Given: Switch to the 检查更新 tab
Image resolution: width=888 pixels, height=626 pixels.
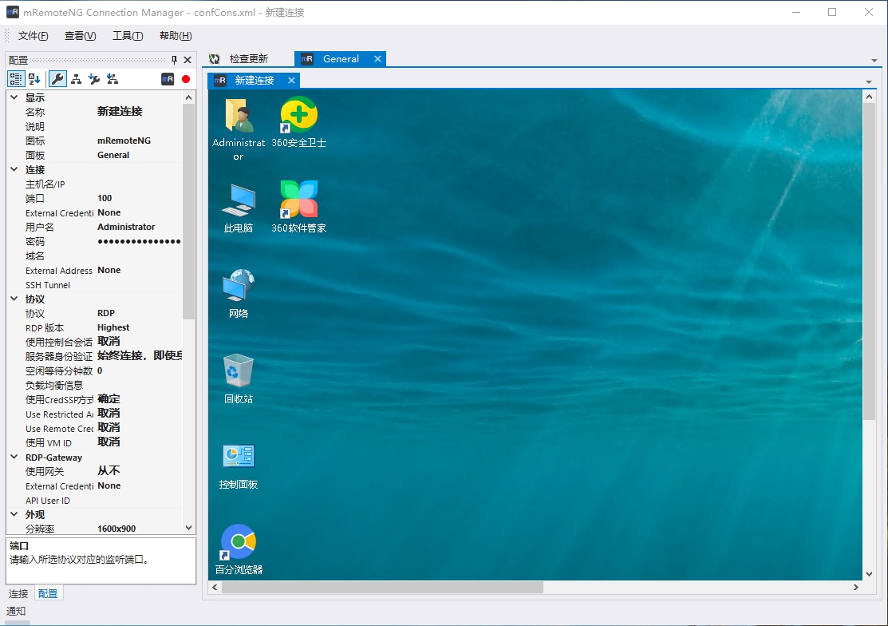Looking at the screenshot, I should 249,59.
